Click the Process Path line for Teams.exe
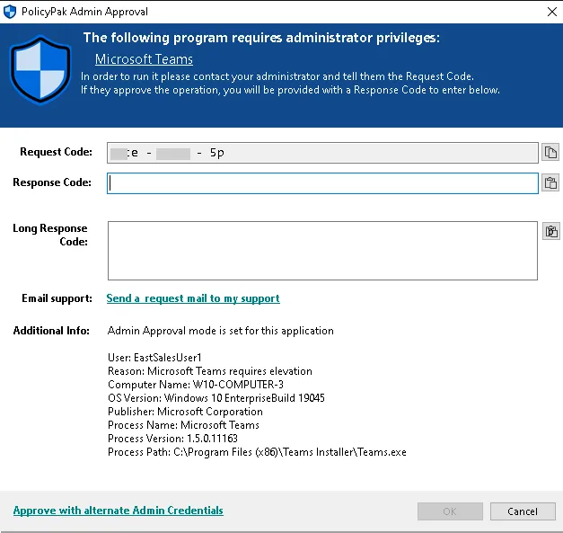The width and height of the screenshot is (563, 533). (x=257, y=452)
